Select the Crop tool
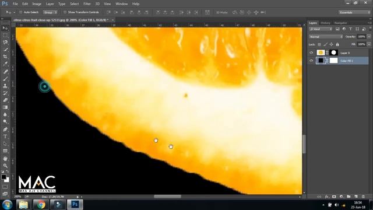 point(5,57)
